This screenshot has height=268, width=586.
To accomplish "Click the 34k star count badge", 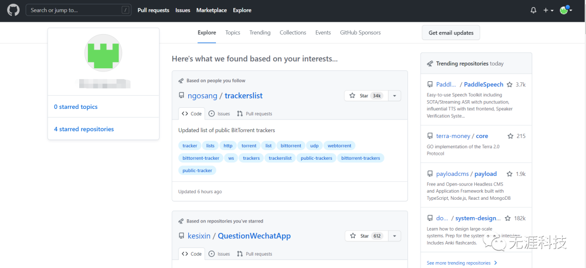I will tap(377, 96).
